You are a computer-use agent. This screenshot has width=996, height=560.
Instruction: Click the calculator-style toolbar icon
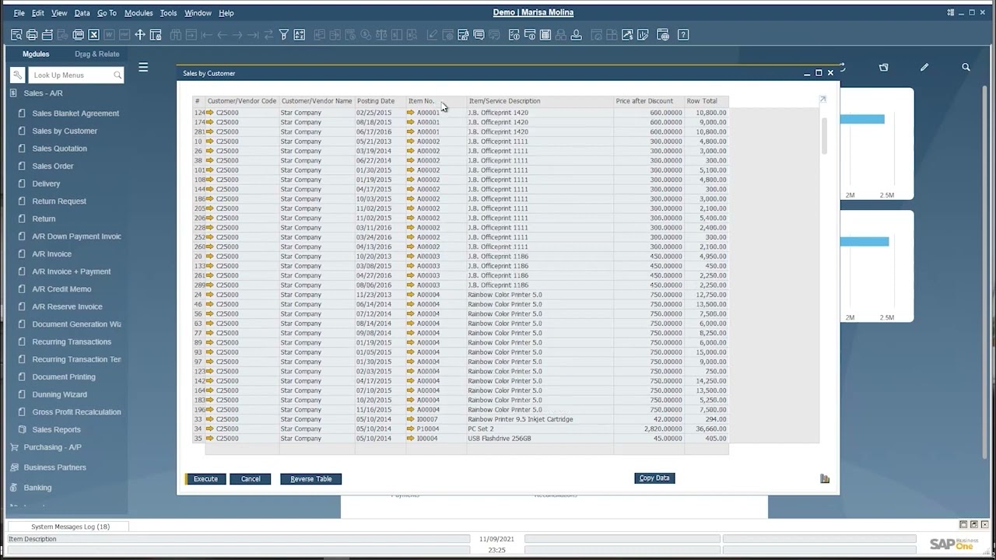545,35
